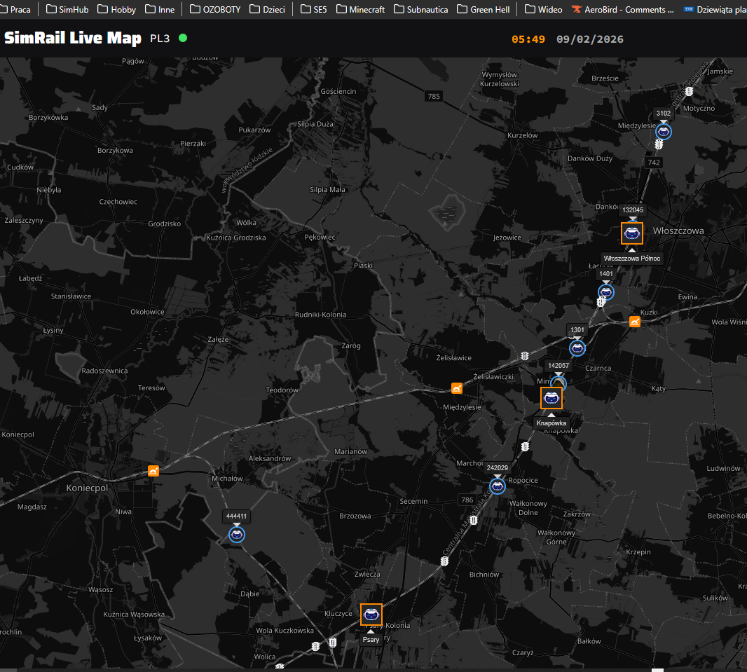Open the AeroBird Comments bookmark
Viewport: 747px width, 672px height.
(622, 10)
